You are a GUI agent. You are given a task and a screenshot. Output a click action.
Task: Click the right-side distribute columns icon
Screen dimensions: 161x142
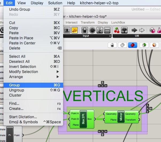coord(151,108)
